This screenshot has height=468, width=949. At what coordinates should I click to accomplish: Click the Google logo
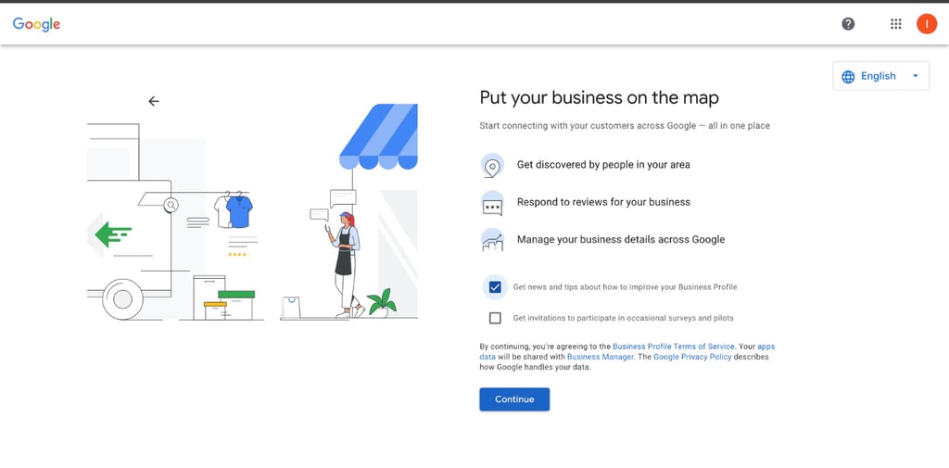click(36, 24)
